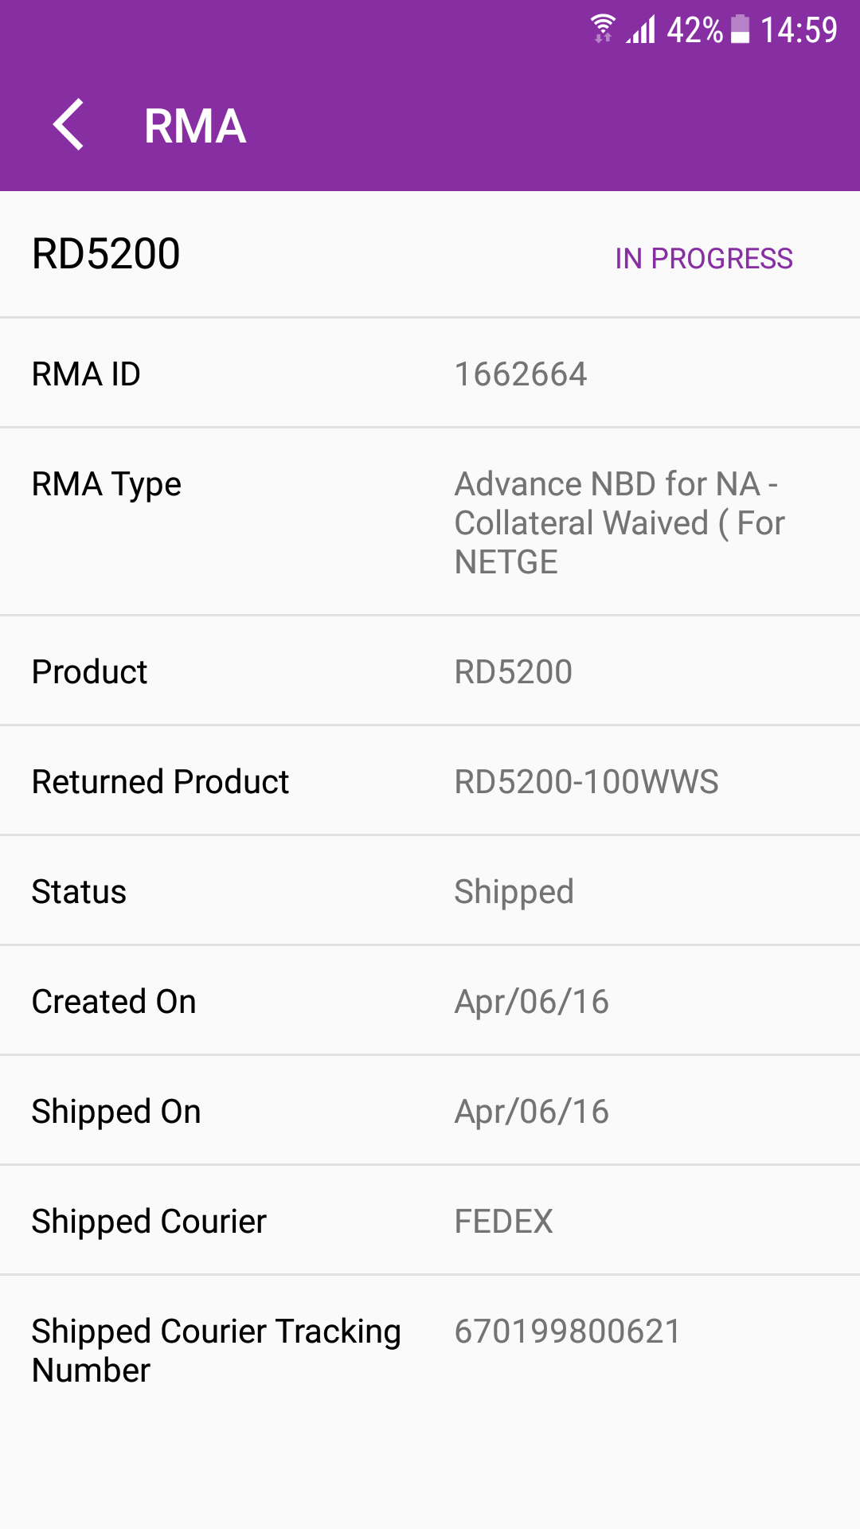This screenshot has height=1529, width=860.
Task: Tap the Shipped On date value
Action: coord(532,1112)
